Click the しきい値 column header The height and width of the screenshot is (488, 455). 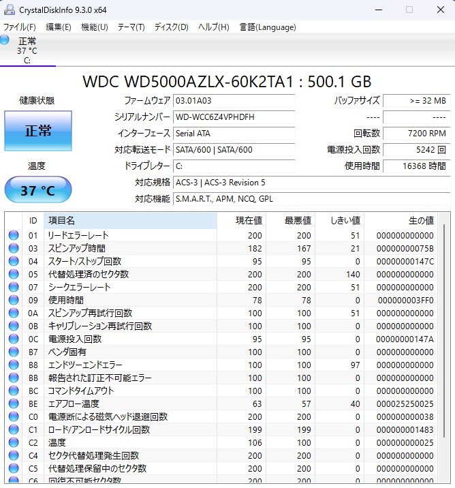[340, 221]
